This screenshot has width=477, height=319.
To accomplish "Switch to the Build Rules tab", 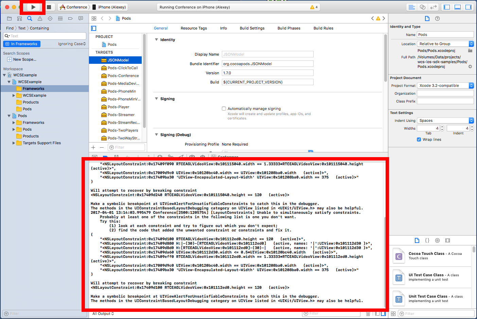I will click(323, 28).
